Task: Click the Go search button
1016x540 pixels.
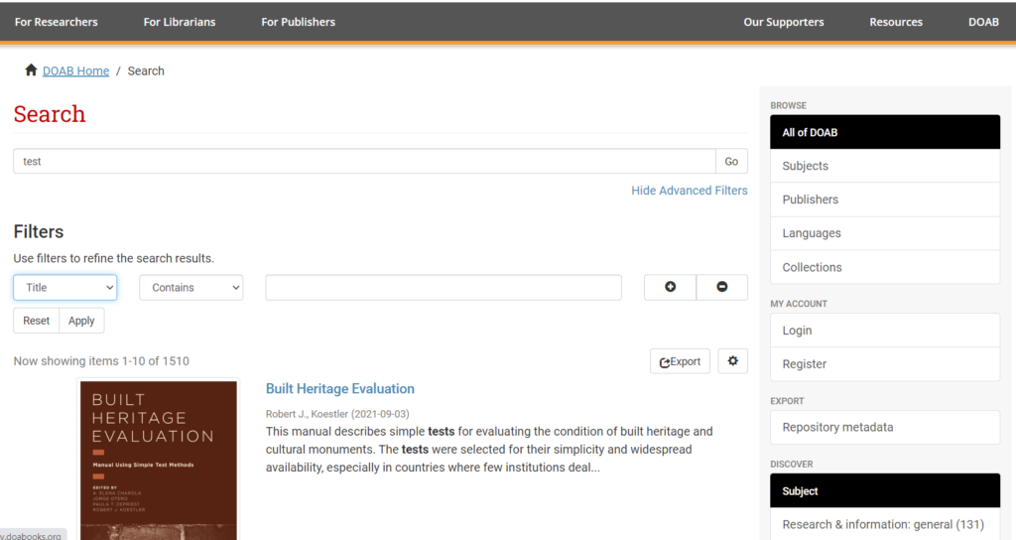Action: pos(731,161)
